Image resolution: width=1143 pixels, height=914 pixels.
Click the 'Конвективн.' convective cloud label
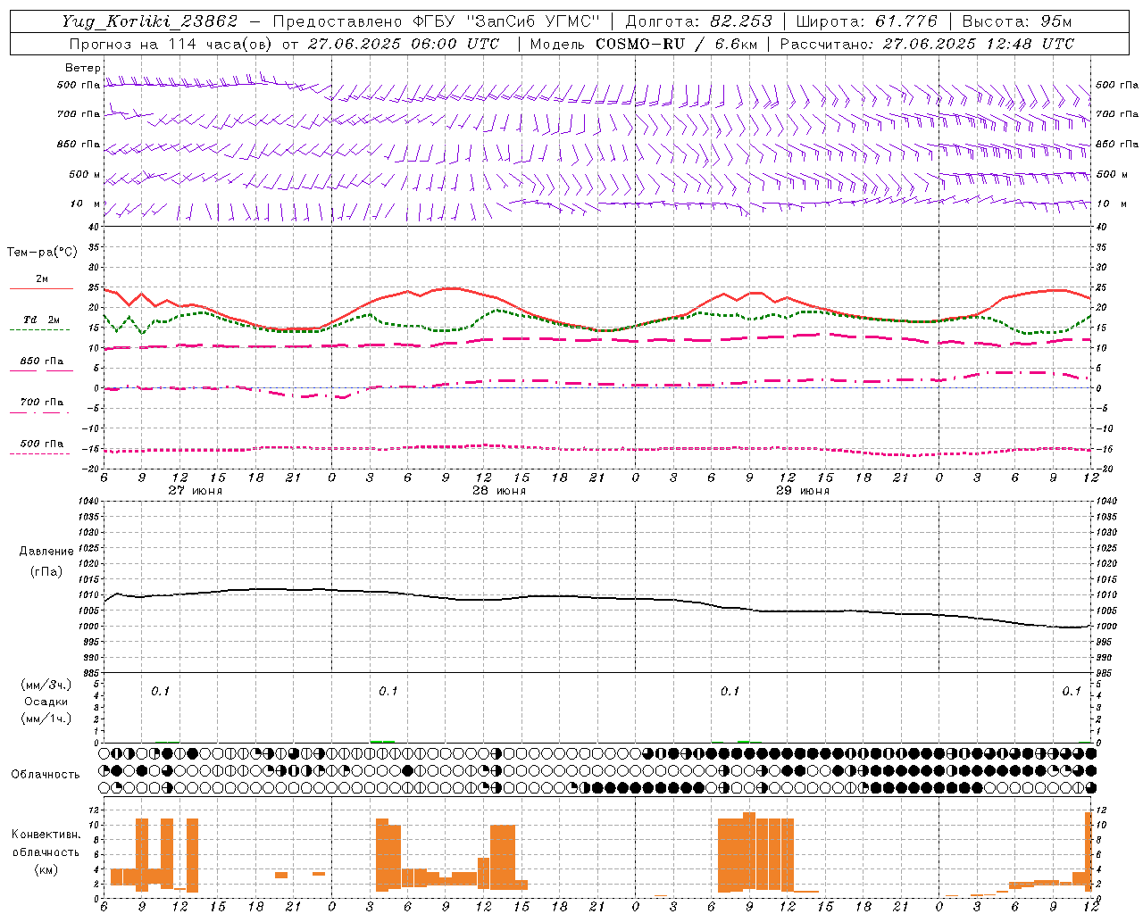(46, 835)
